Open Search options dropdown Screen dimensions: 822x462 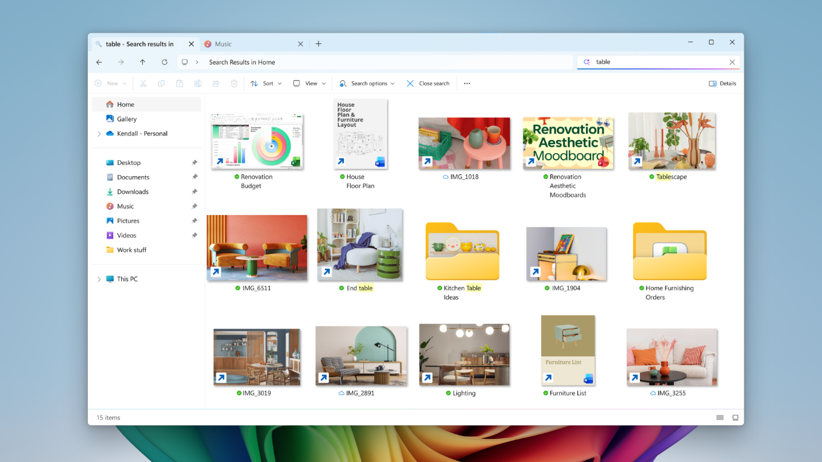pos(367,83)
